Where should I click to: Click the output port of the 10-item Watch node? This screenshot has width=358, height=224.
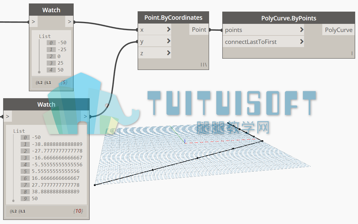tap(85, 116)
